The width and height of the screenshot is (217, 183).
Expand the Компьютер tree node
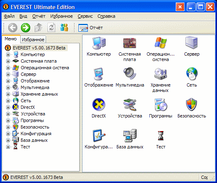tap(8, 54)
